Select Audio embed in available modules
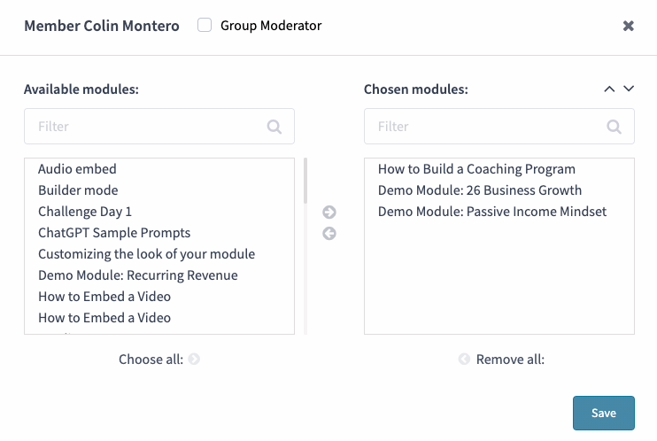 [x=77, y=169]
